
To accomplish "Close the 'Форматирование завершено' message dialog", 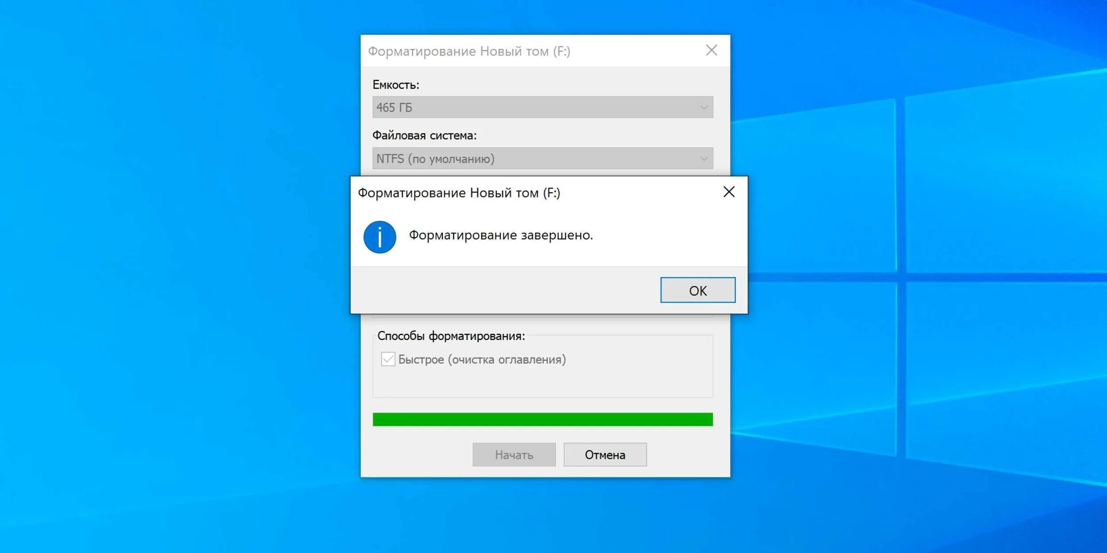I will (728, 192).
